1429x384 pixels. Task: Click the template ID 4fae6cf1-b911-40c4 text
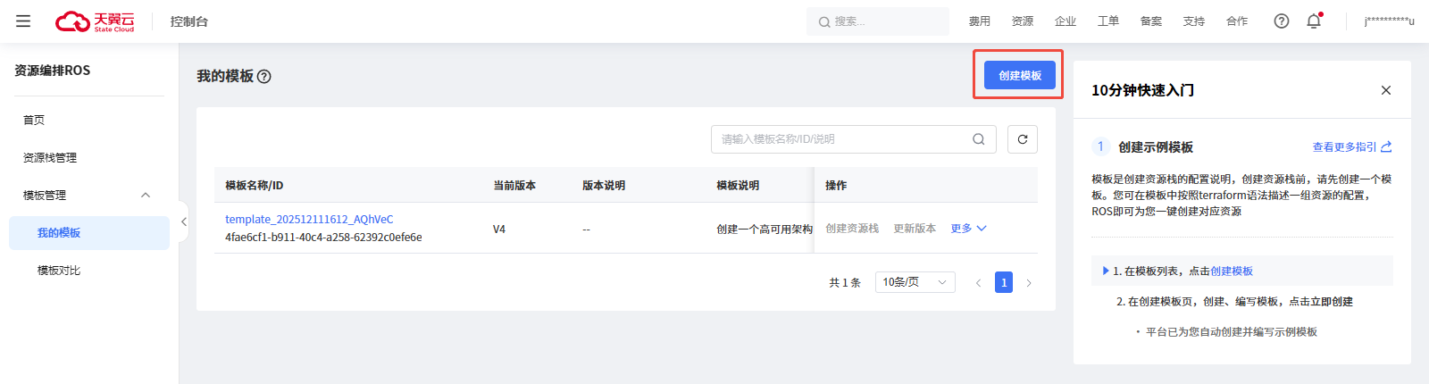(x=323, y=238)
